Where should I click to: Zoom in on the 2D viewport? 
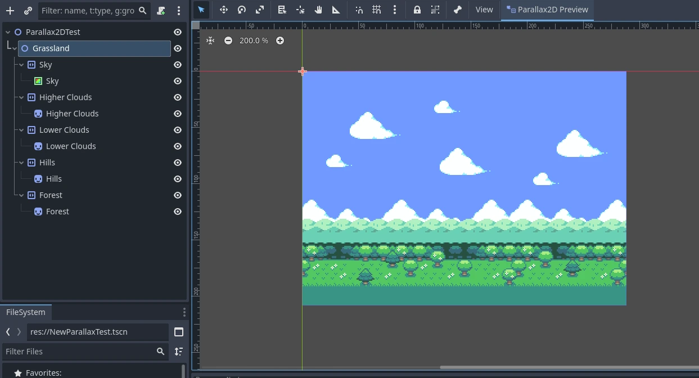pyautogui.click(x=279, y=40)
